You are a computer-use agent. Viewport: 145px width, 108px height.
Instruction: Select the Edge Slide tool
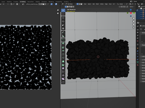pos(63,72)
